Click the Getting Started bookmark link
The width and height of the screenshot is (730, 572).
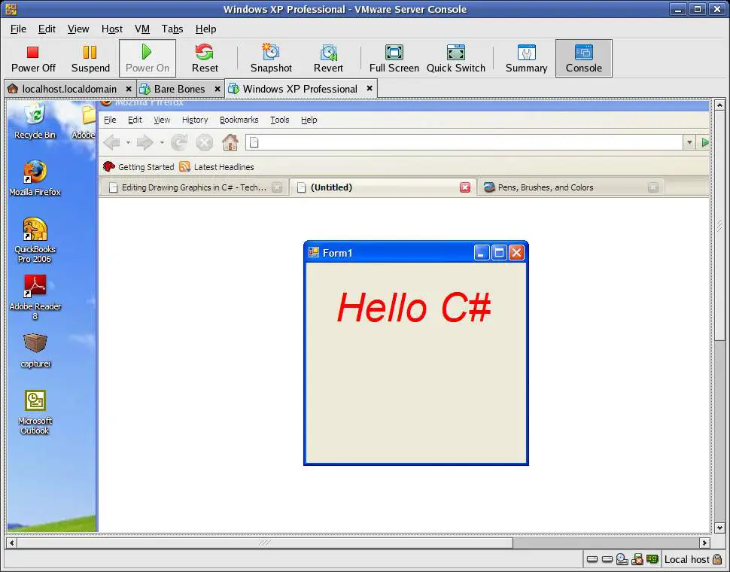[x=145, y=167]
